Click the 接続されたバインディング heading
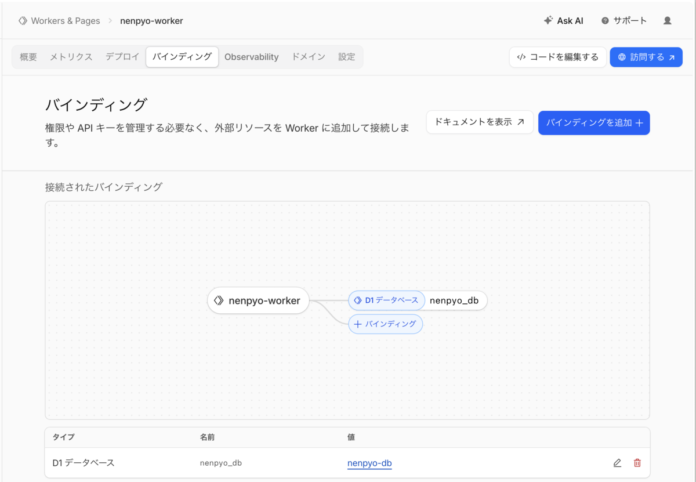696x482 pixels. pyautogui.click(x=104, y=187)
